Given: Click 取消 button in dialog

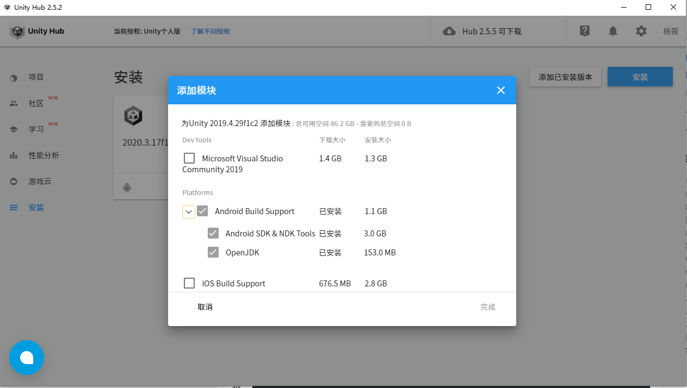Looking at the screenshot, I should 205,307.
